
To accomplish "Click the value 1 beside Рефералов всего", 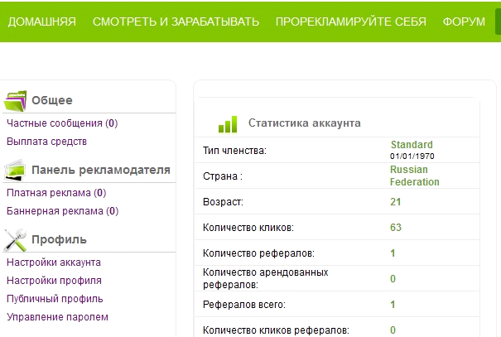I will [x=393, y=305].
